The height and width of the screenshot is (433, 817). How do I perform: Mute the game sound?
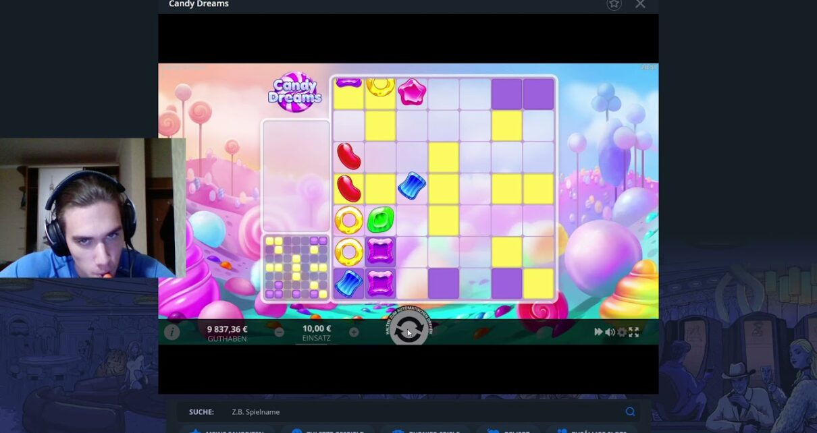(610, 332)
